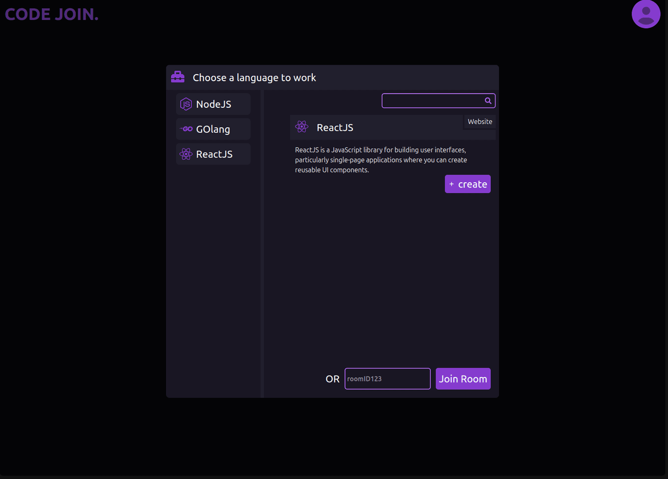Screen dimensions: 668x479
Task: Select GOlang from language list
Action: [213, 129]
